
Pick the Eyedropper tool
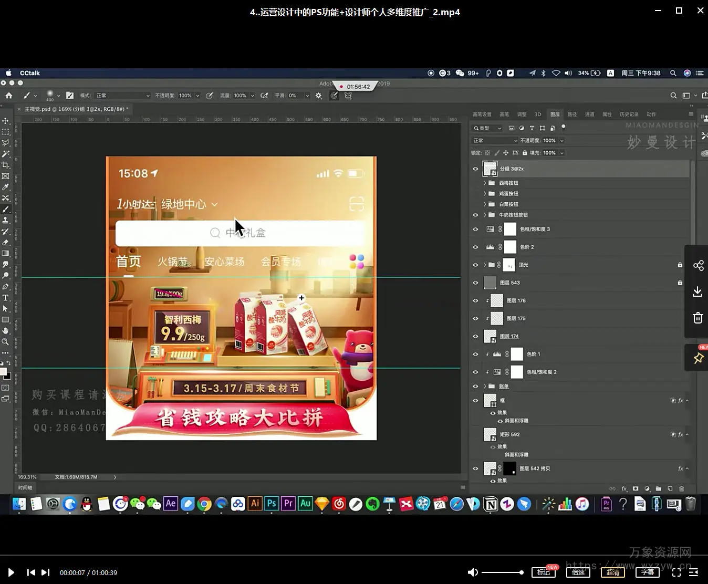pyautogui.click(x=6, y=187)
